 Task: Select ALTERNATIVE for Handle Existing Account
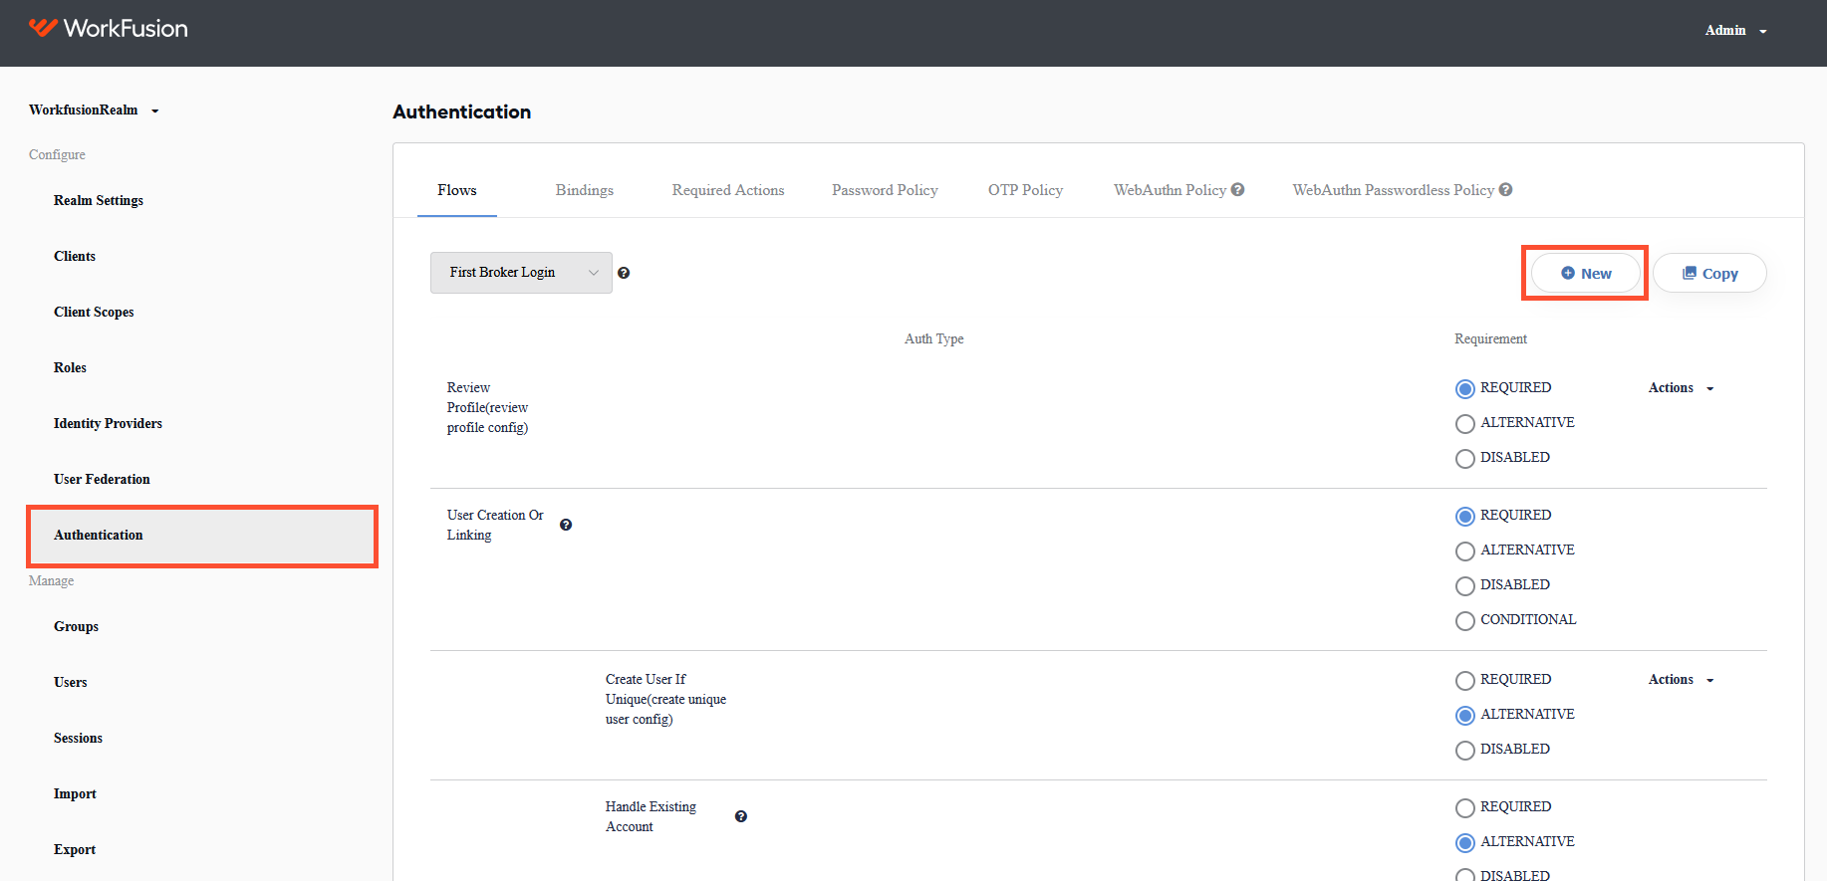point(1464,842)
